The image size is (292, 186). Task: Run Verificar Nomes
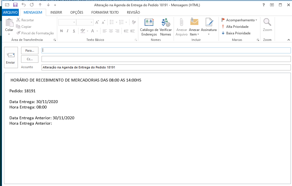tap(166, 27)
